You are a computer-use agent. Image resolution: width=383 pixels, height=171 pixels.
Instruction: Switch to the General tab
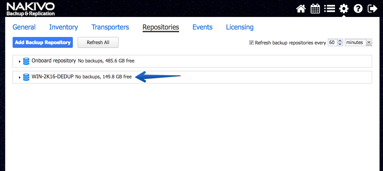[x=24, y=27]
